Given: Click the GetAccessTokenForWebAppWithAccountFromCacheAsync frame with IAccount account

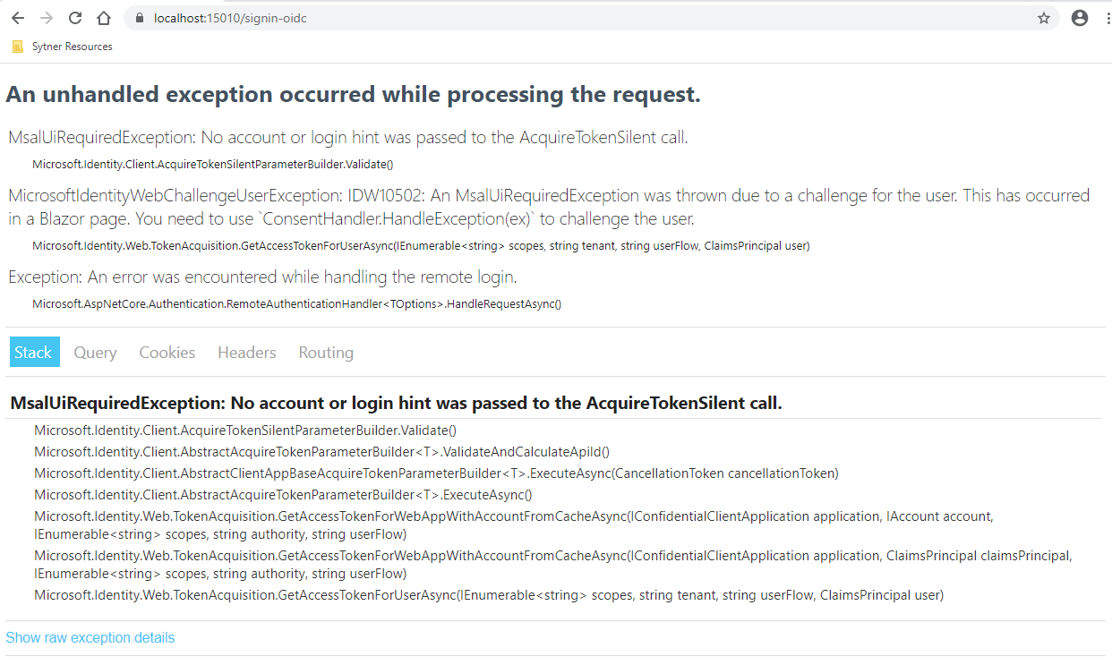Looking at the screenshot, I should click(x=513, y=525).
